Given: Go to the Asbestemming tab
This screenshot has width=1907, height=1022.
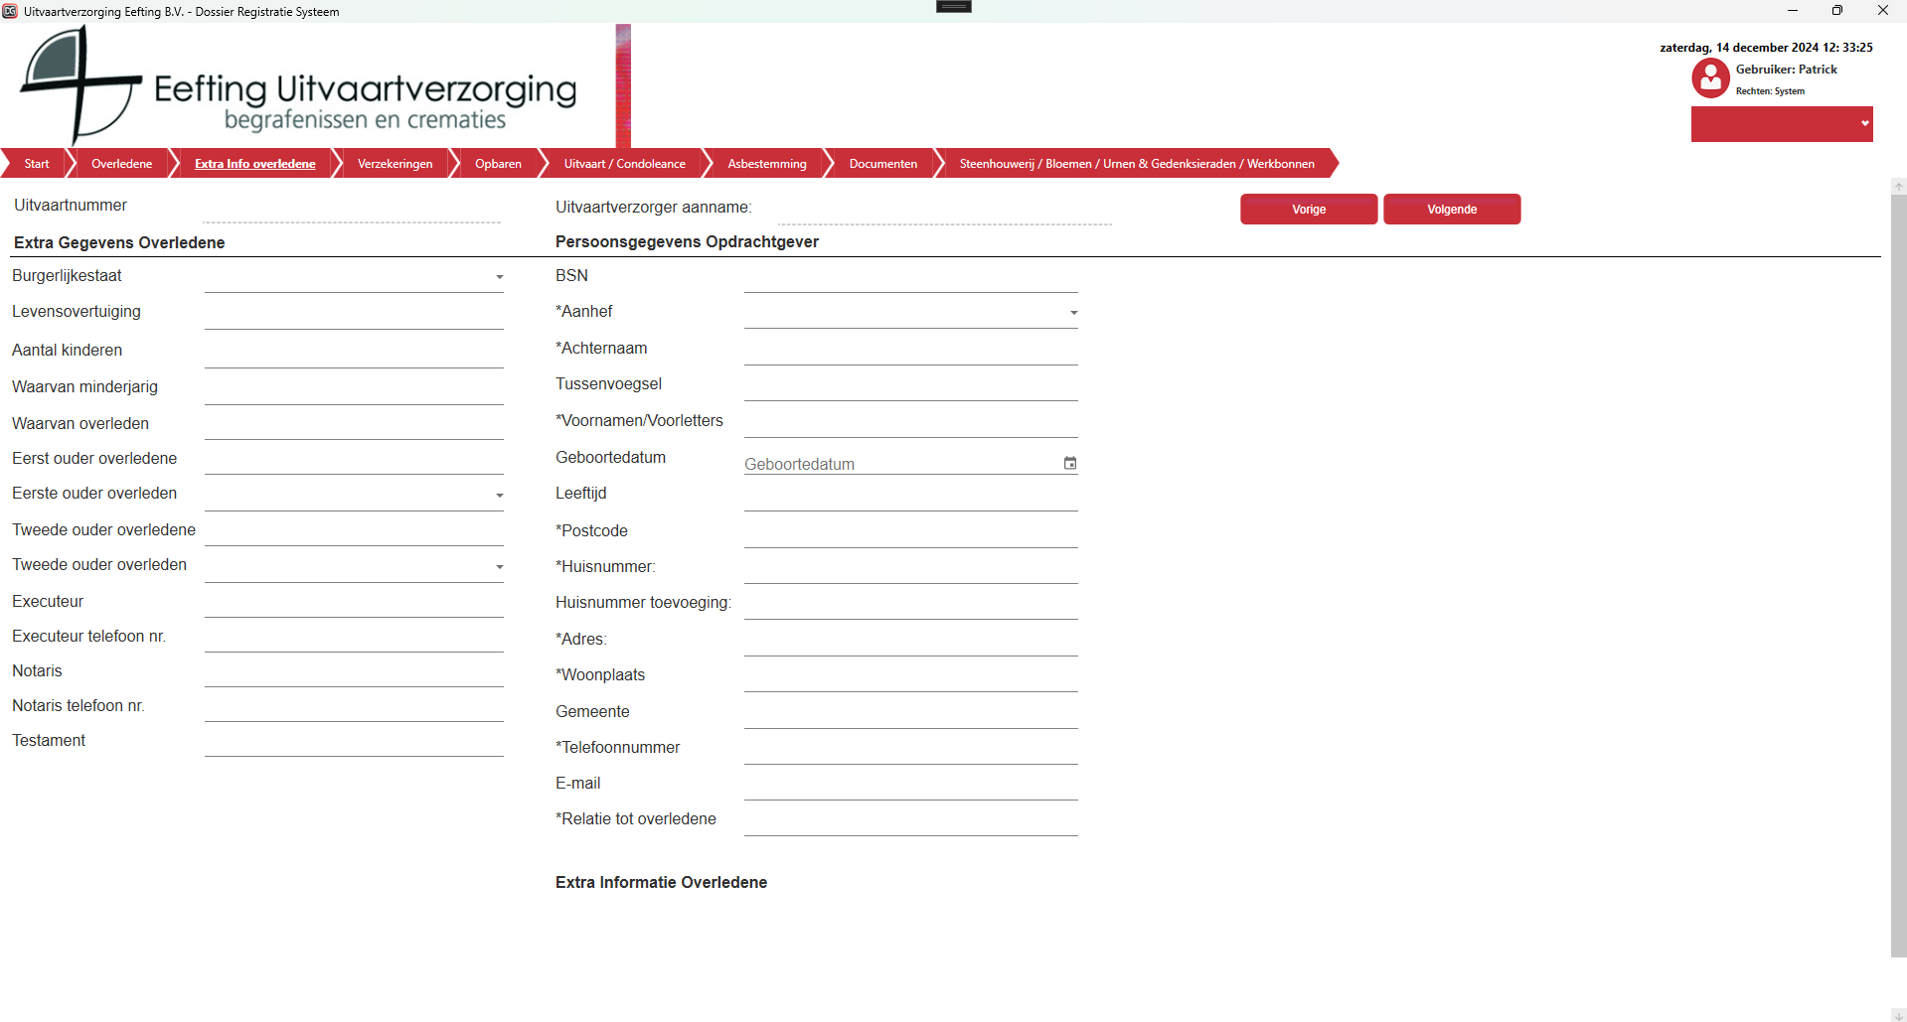Looking at the screenshot, I should [x=766, y=164].
